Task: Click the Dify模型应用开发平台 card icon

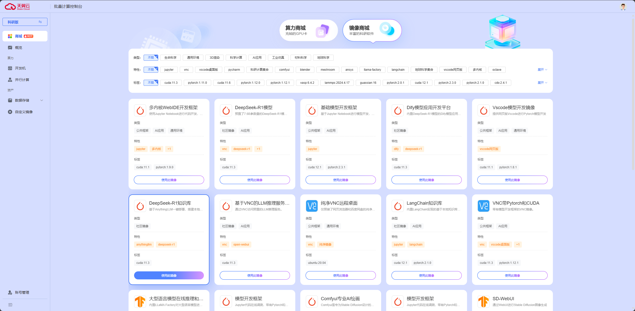Action: (398, 110)
